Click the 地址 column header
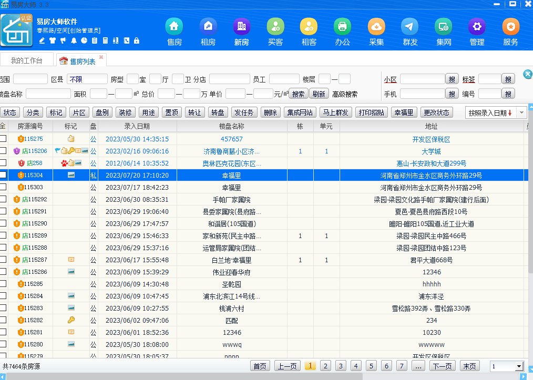The height and width of the screenshot is (380, 533). pyautogui.click(x=432, y=126)
